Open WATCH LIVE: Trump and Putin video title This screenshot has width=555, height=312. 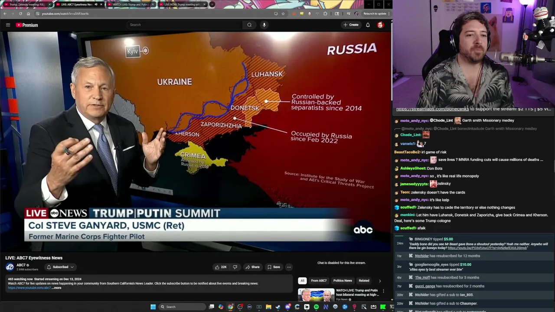point(357,292)
